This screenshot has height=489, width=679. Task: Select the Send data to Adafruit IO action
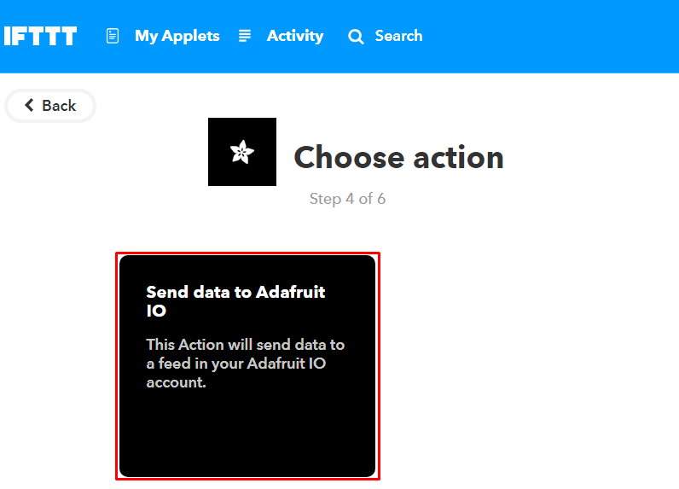(247, 365)
